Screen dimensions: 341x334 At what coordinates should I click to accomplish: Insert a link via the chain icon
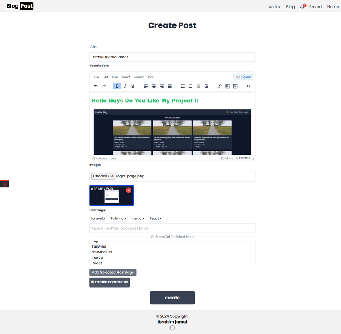click(219, 86)
